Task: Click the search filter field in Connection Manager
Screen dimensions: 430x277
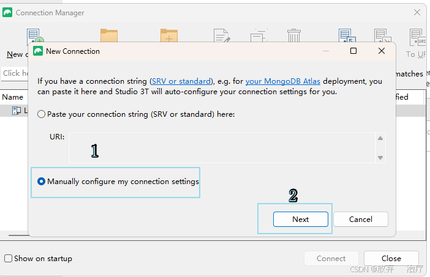Action: (x=15, y=73)
